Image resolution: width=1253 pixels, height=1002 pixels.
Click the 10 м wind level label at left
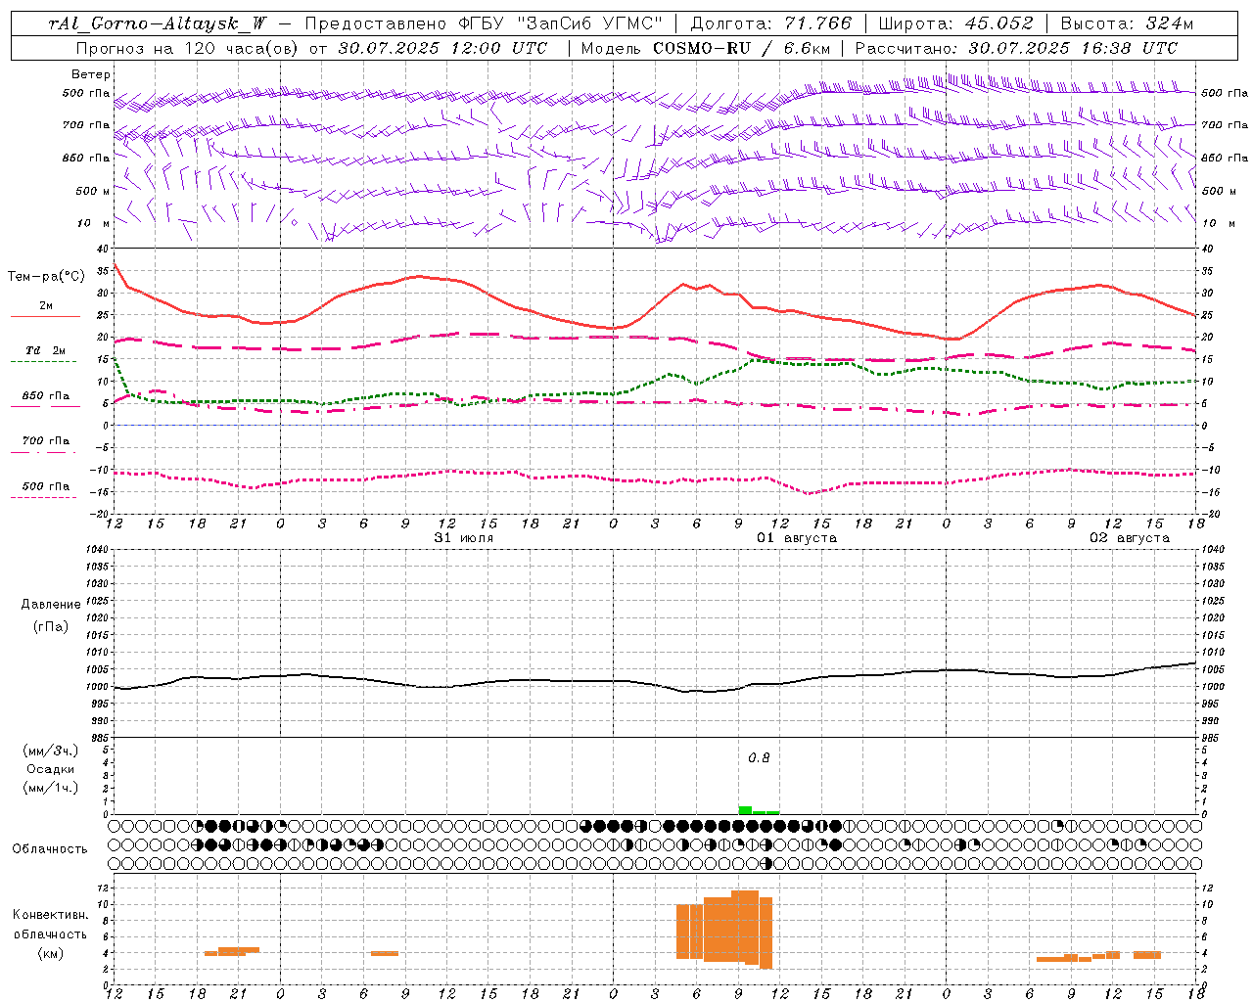94,223
